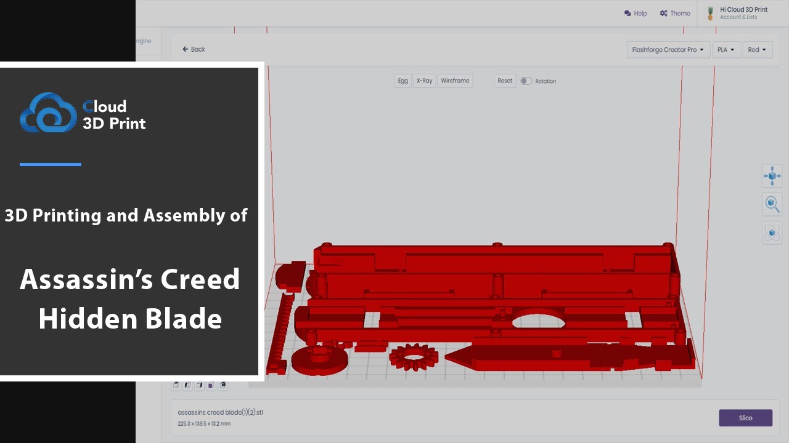Open Hi Cloud 3D Print account menu

(737, 13)
